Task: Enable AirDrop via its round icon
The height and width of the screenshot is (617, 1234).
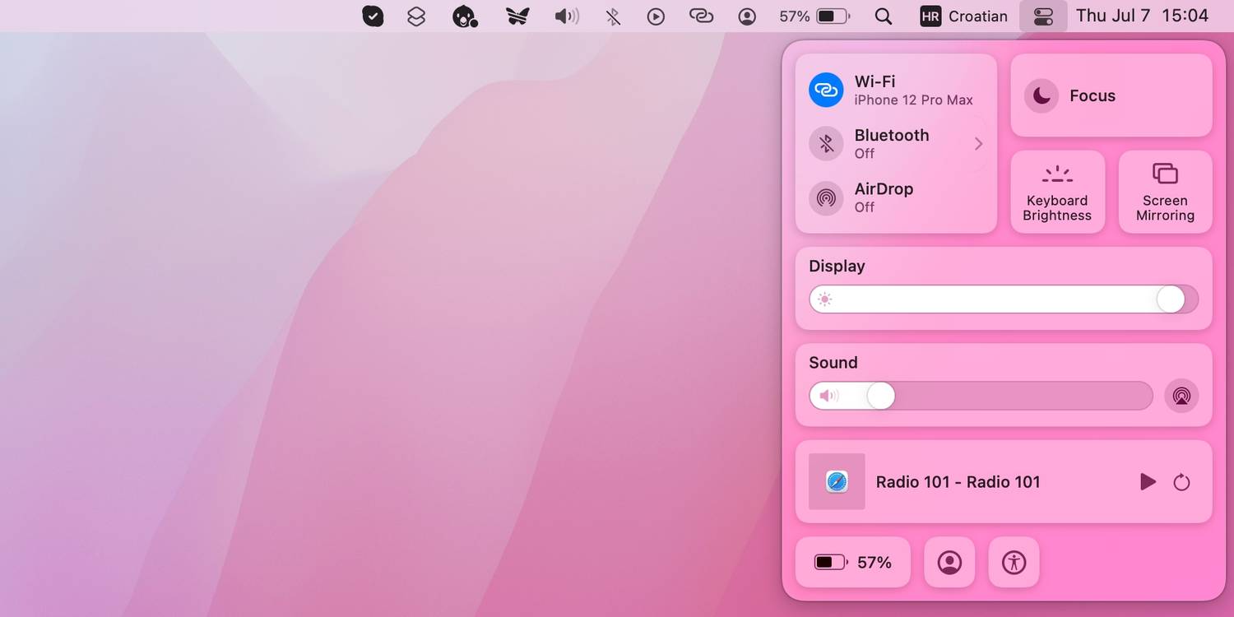Action: [x=826, y=198]
